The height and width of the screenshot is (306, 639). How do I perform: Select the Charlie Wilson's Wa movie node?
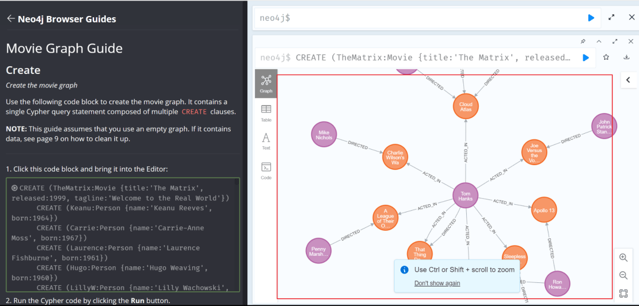(395, 157)
